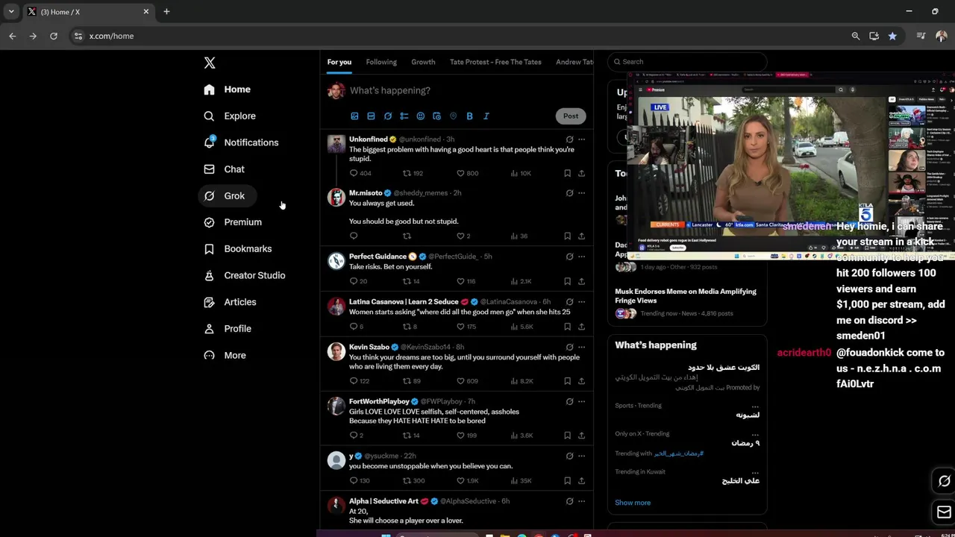955x537 pixels.
Task: Repost the Unkonfined post
Action: [x=407, y=173]
